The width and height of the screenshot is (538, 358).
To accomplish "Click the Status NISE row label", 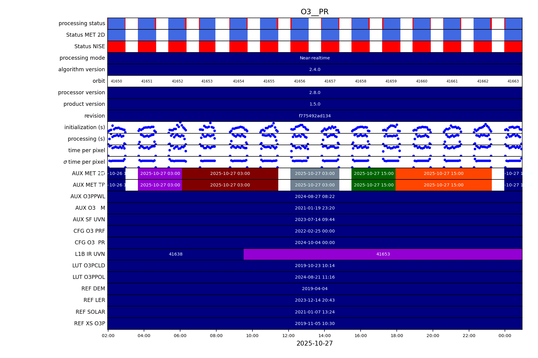I will click(x=90, y=47).
